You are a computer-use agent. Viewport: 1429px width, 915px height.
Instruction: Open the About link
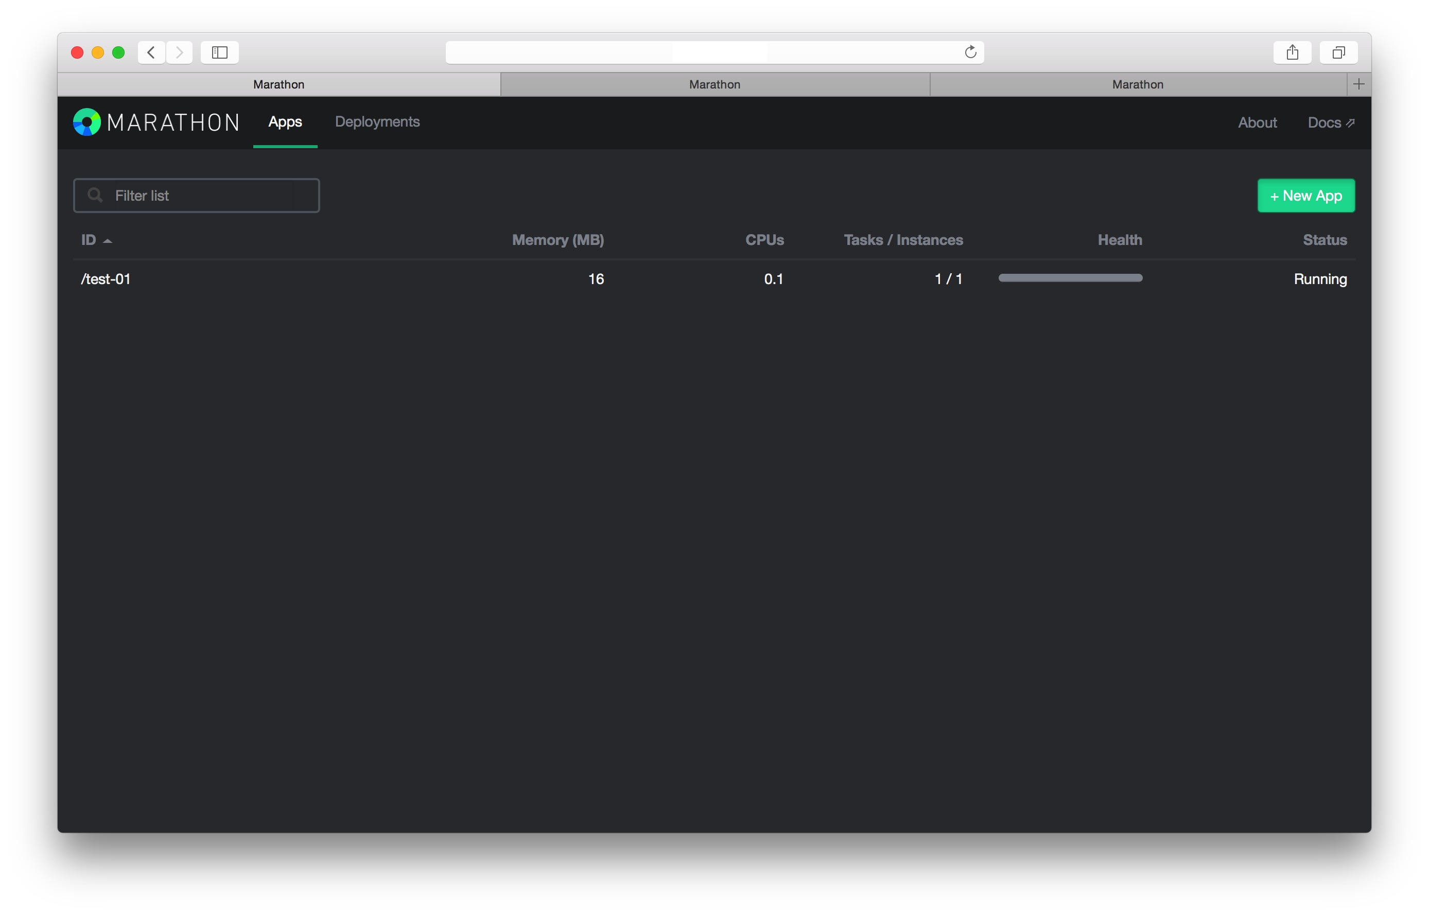[x=1257, y=122]
